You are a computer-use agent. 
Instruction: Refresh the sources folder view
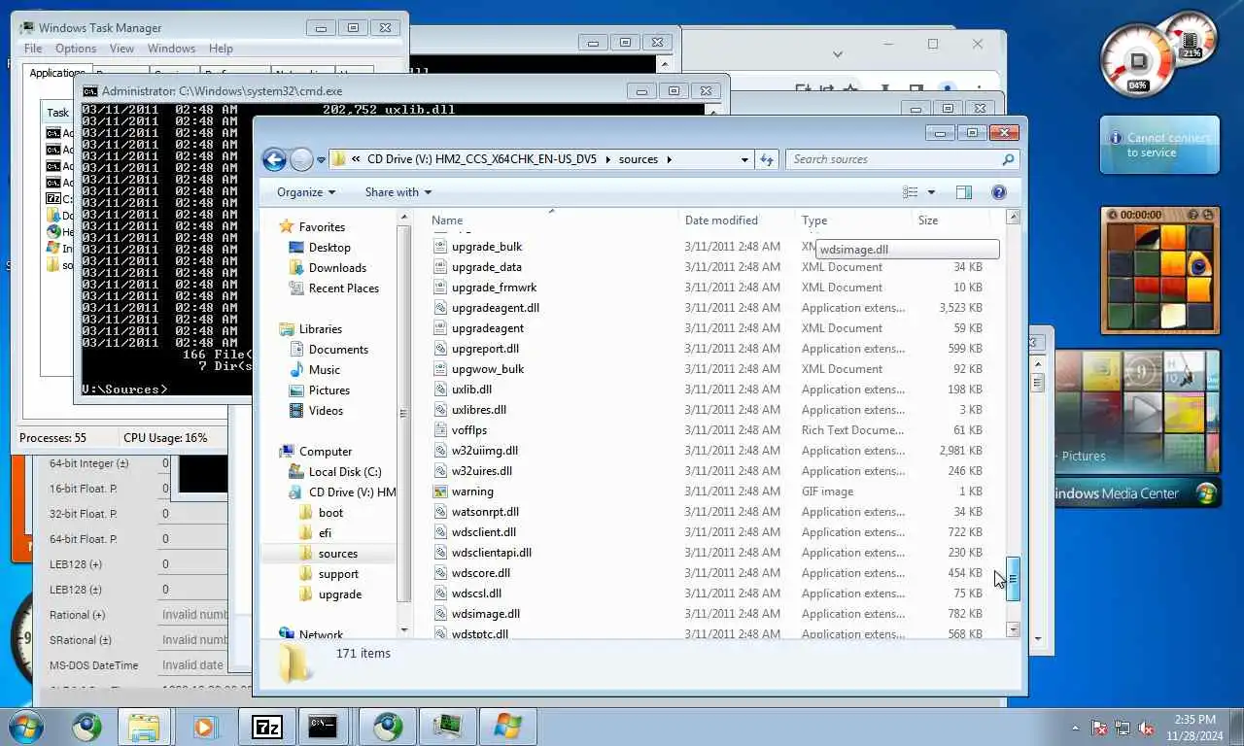[x=767, y=159]
